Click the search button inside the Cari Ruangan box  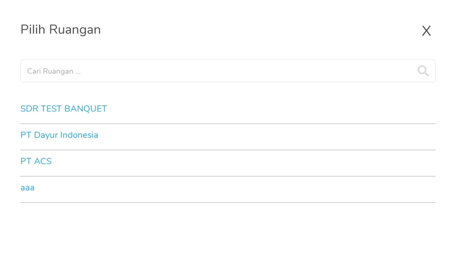click(x=423, y=71)
